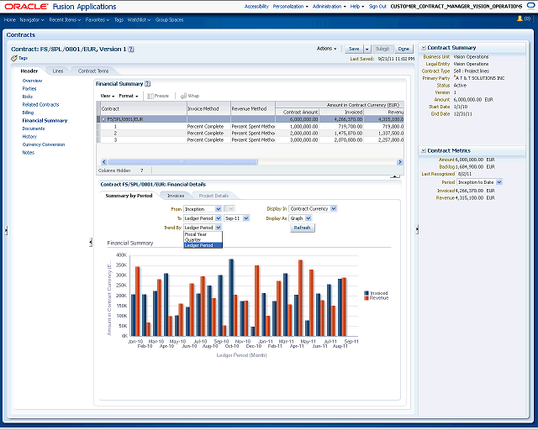
Task: Open the History section link
Action: [x=29, y=137]
